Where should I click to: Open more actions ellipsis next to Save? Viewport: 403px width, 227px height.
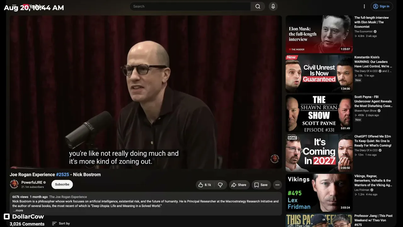coord(277,185)
